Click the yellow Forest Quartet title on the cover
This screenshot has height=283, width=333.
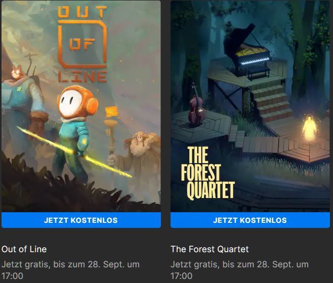tap(207, 173)
